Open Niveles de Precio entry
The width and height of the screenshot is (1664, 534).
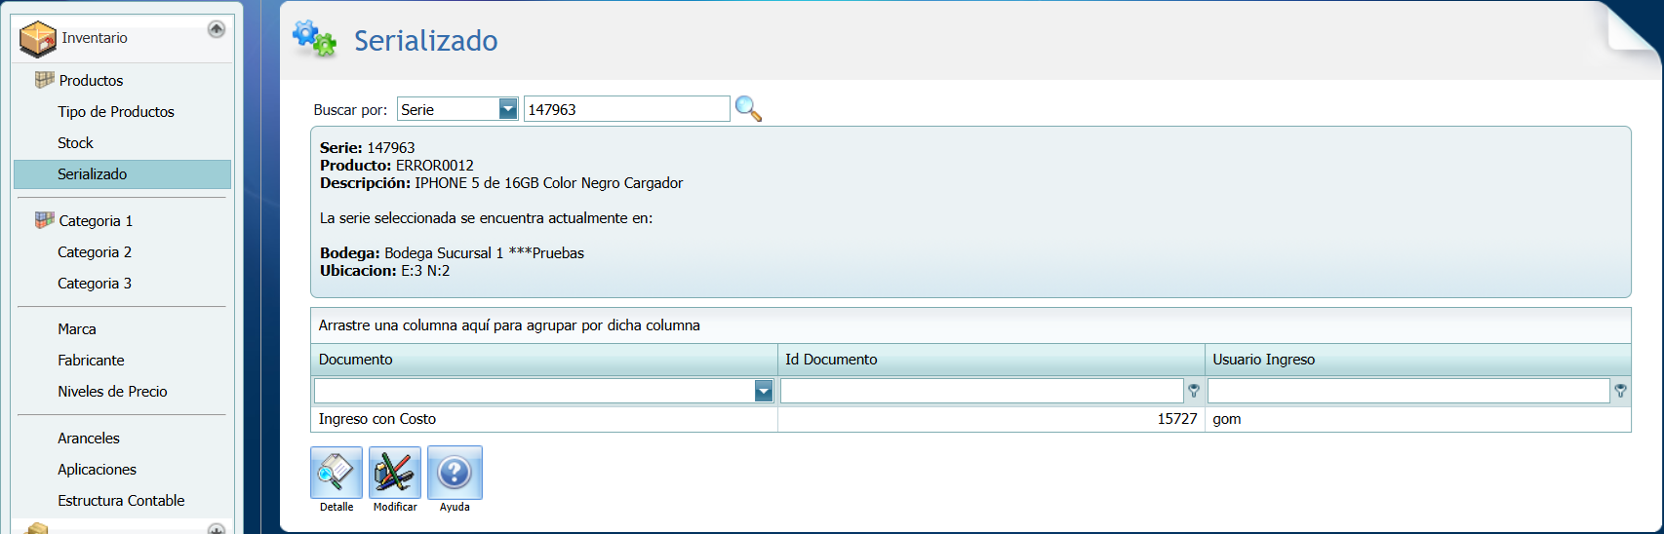click(112, 392)
